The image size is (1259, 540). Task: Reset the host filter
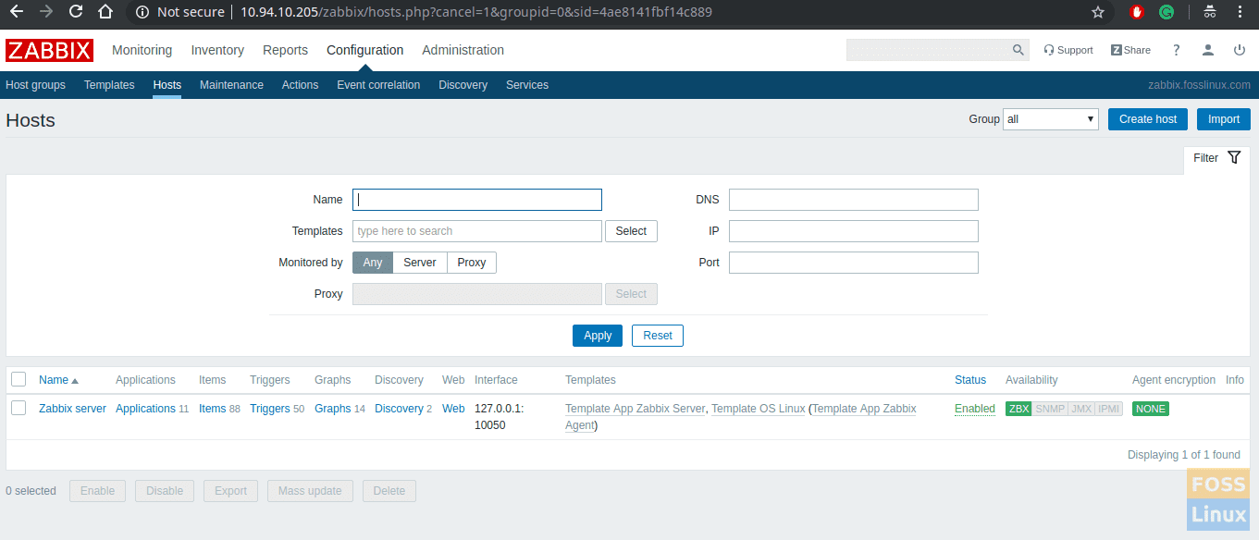[x=658, y=336]
